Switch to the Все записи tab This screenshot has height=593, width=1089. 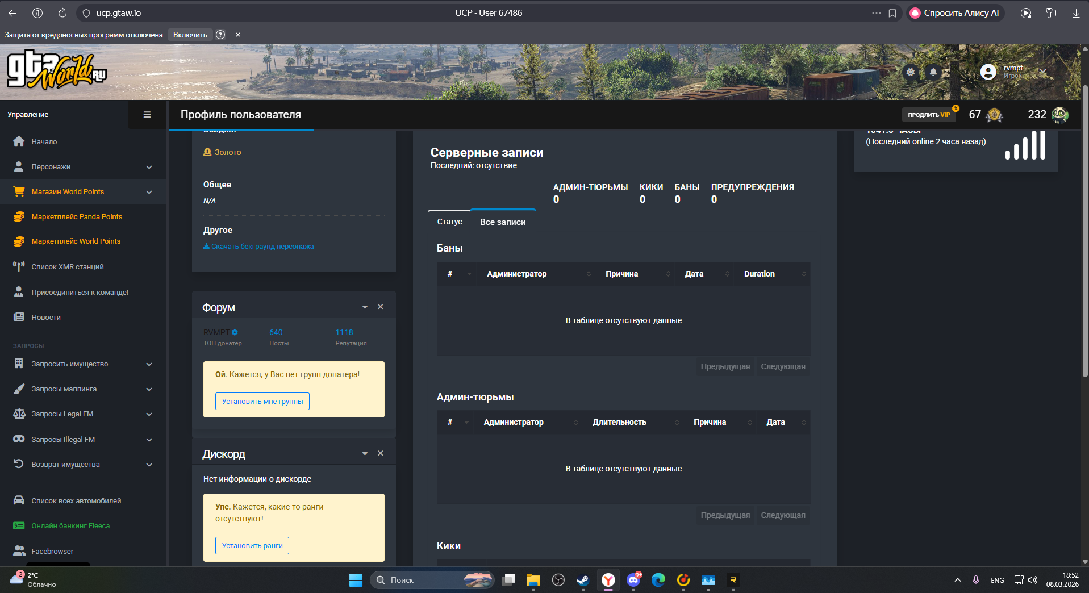pos(503,222)
